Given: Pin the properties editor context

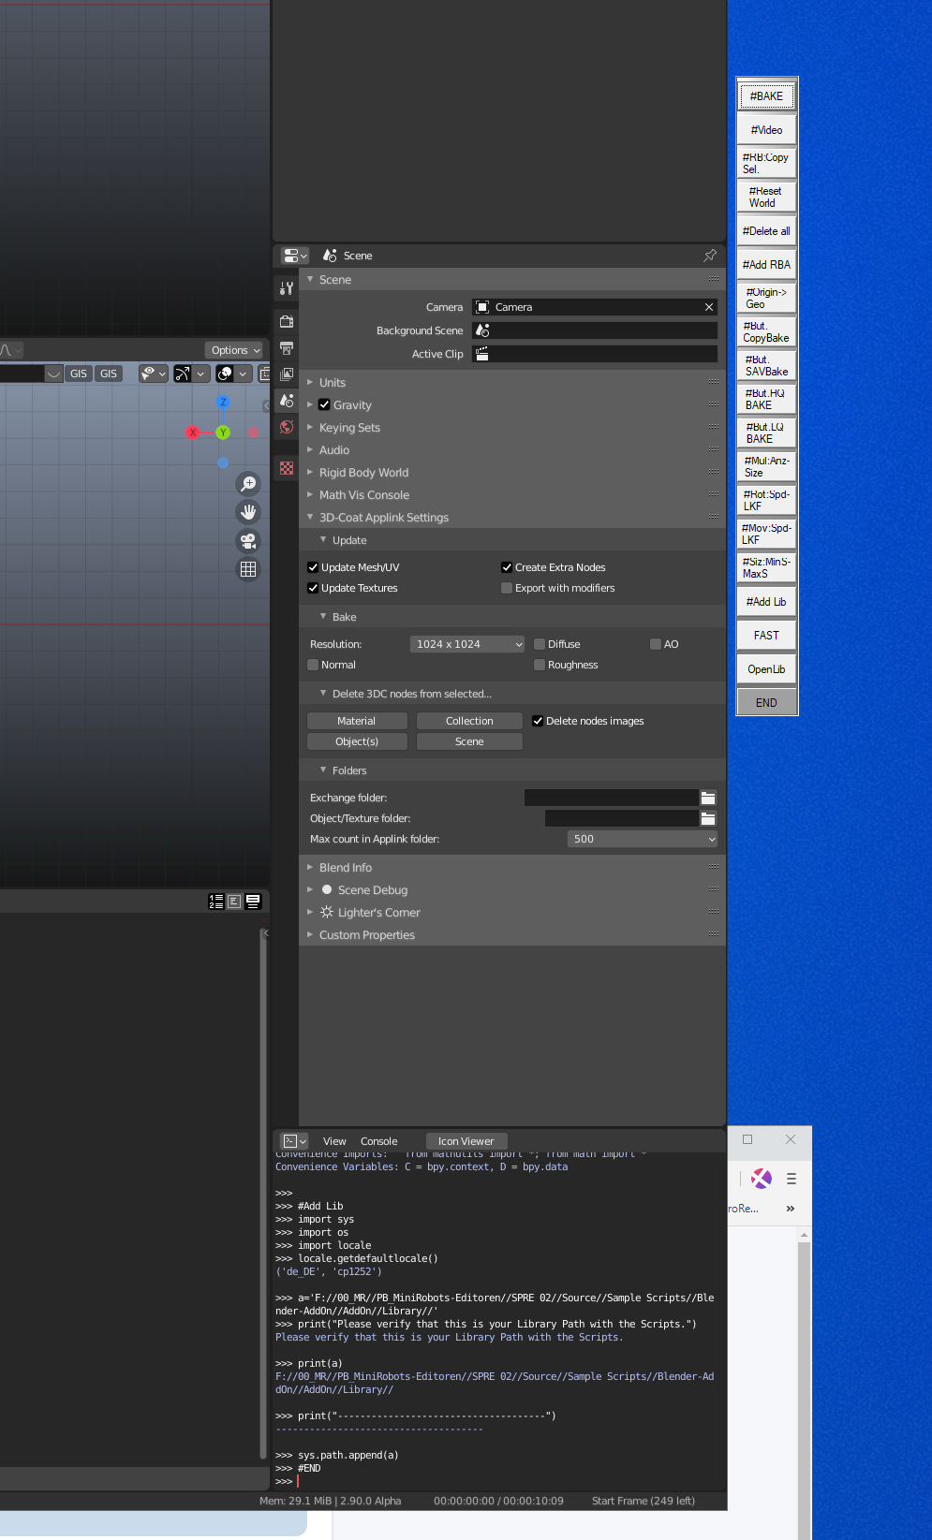Looking at the screenshot, I should (710, 256).
